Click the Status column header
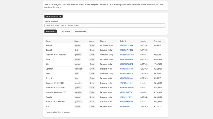 (77, 41)
